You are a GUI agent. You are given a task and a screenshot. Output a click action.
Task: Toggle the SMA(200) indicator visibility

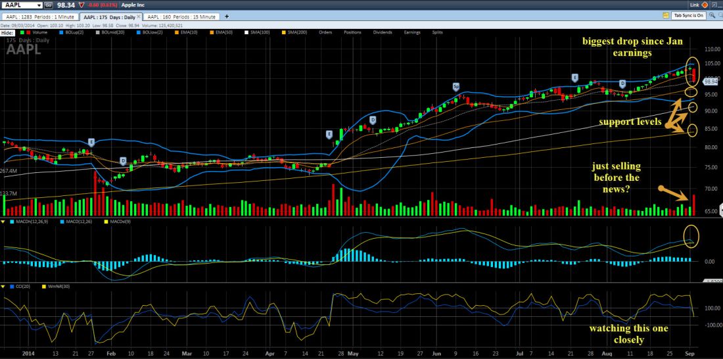point(297,32)
